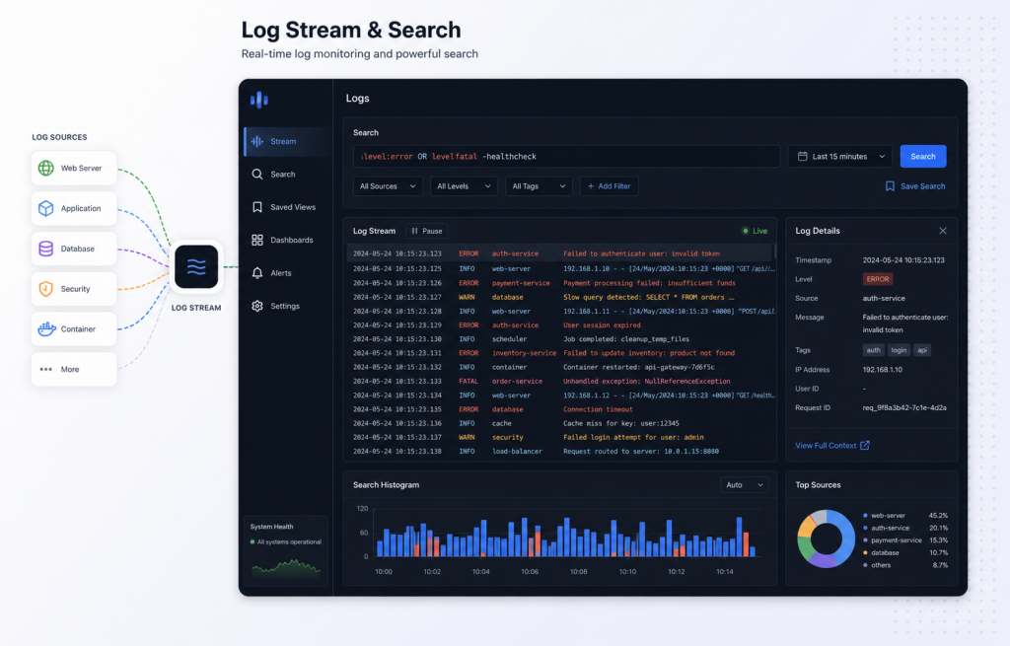Click the ERROR level badge in Log Details

(x=877, y=279)
